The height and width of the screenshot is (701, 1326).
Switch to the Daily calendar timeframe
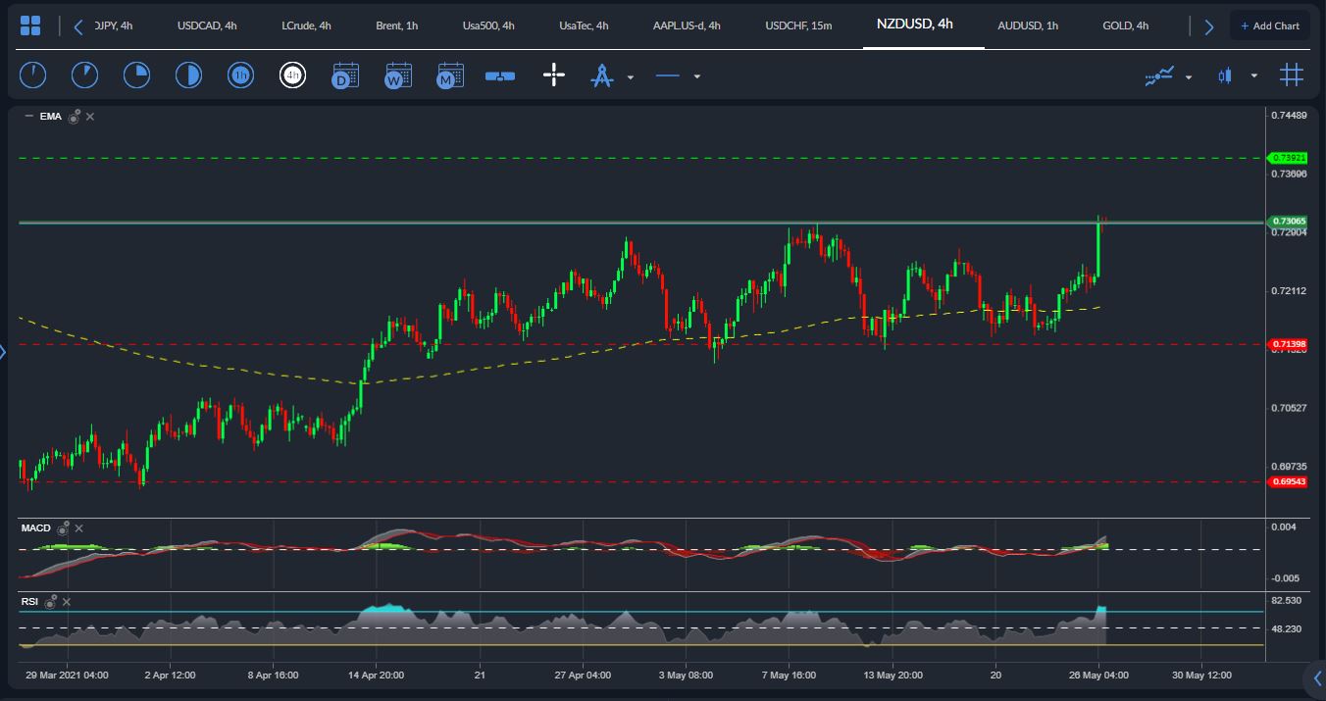[x=345, y=75]
